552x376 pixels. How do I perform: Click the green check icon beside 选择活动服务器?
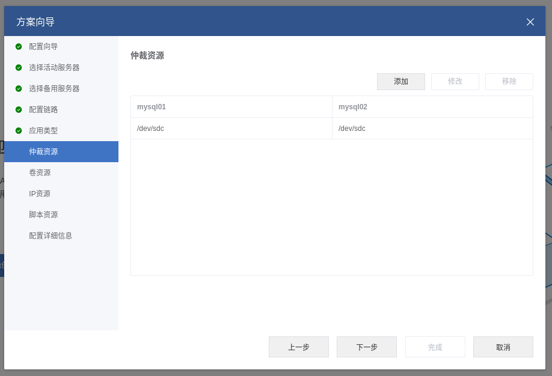click(x=19, y=67)
